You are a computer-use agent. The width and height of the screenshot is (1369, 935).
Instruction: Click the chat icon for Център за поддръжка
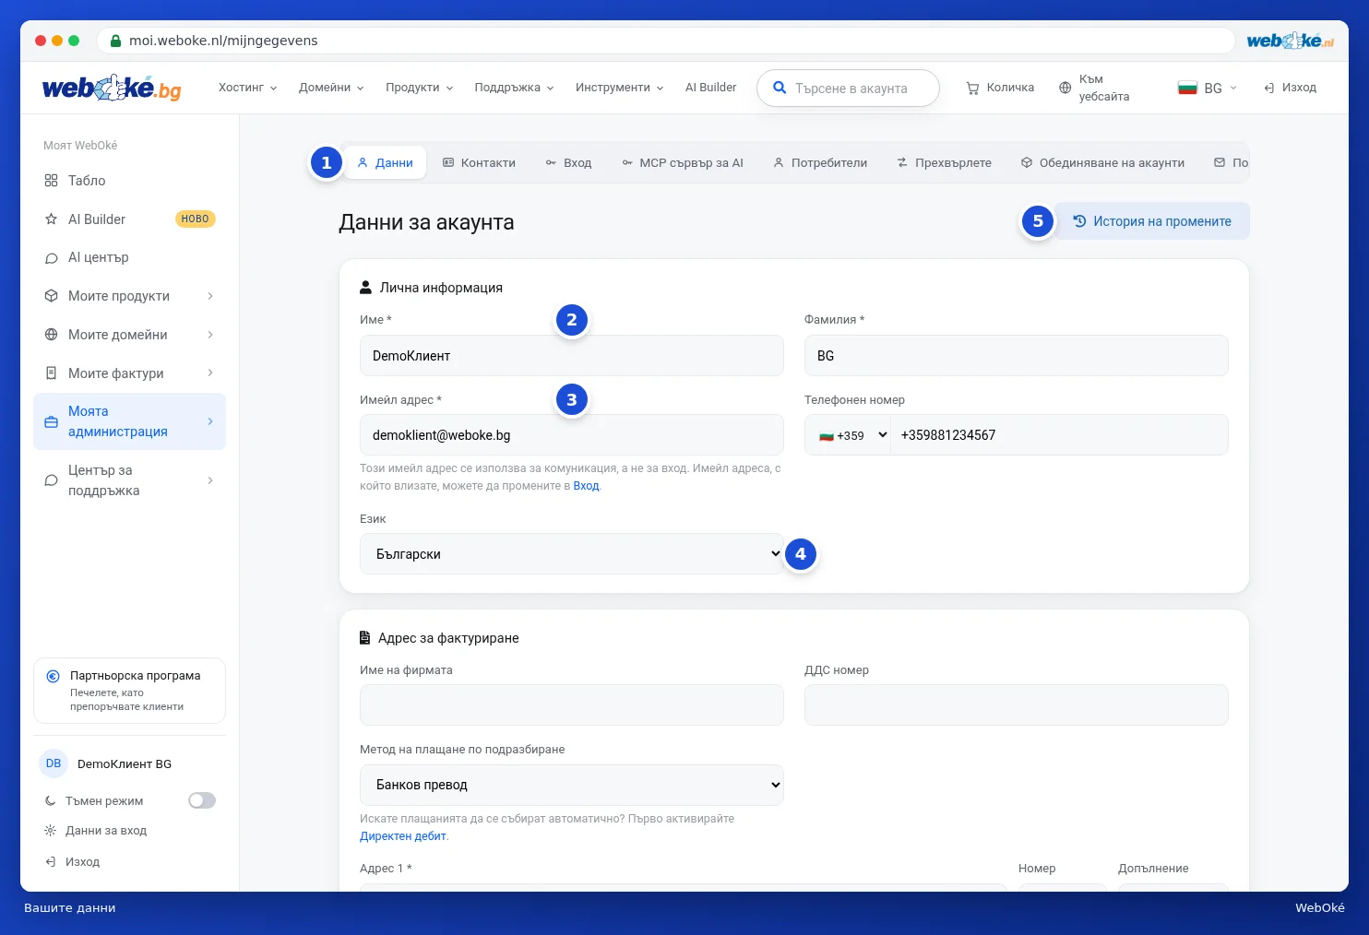point(52,480)
